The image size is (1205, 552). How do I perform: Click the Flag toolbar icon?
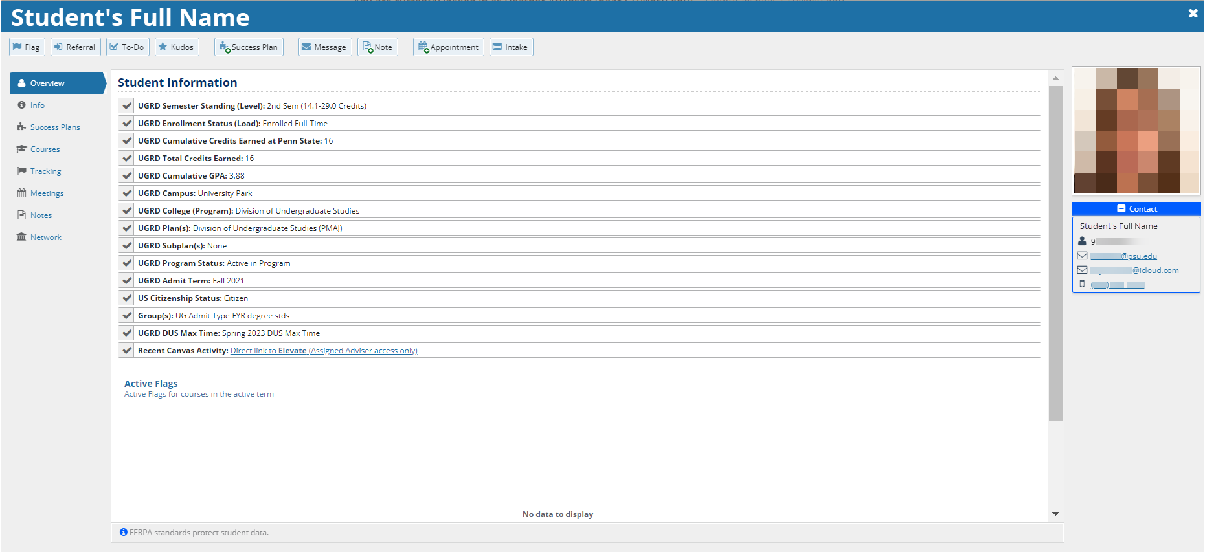pos(27,47)
